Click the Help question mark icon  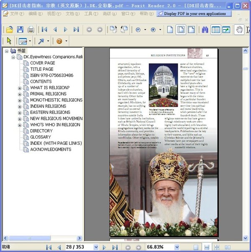click(59, 41)
